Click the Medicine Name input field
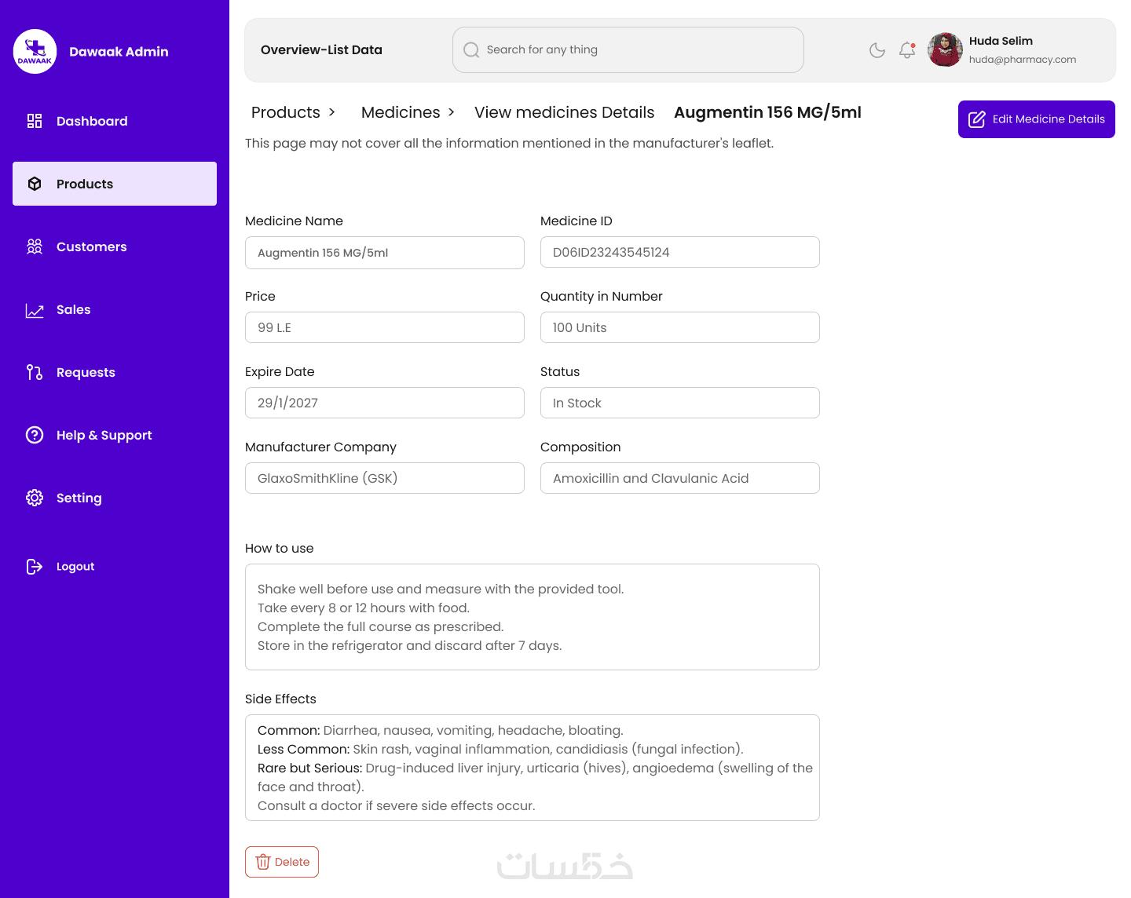The height and width of the screenshot is (898, 1131). pyautogui.click(x=384, y=253)
